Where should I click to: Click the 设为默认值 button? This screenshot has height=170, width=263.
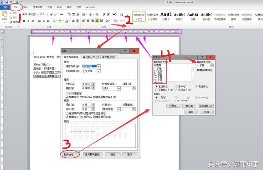click(92, 154)
